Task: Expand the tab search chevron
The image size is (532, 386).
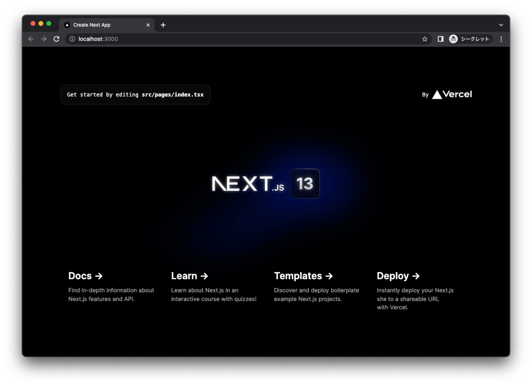Action: point(501,25)
